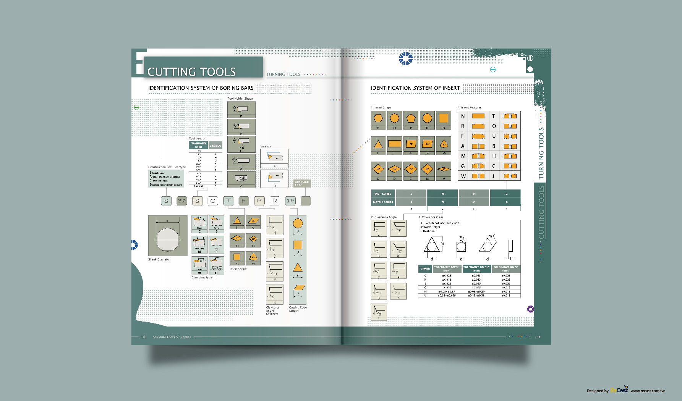The width and height of the screenshot is (682, 401).
Task: Click the Tool Holder Shape U diagram
Action: (241, 162)
